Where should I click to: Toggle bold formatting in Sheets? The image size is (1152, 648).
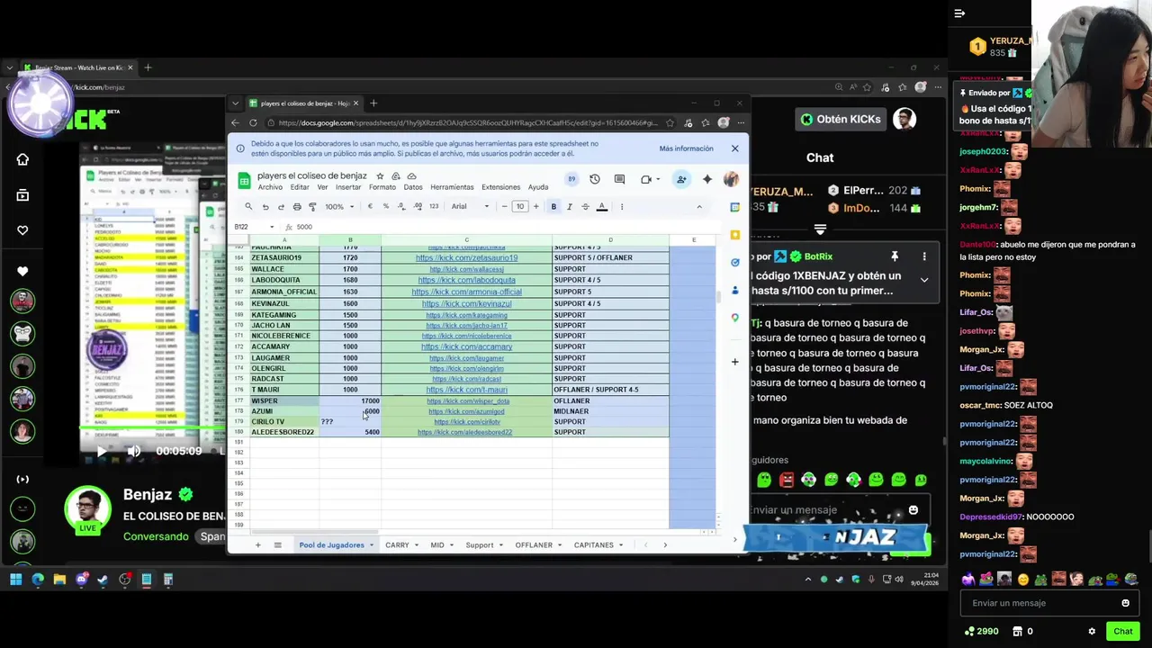pyautogui.click(x=553, y=207)
